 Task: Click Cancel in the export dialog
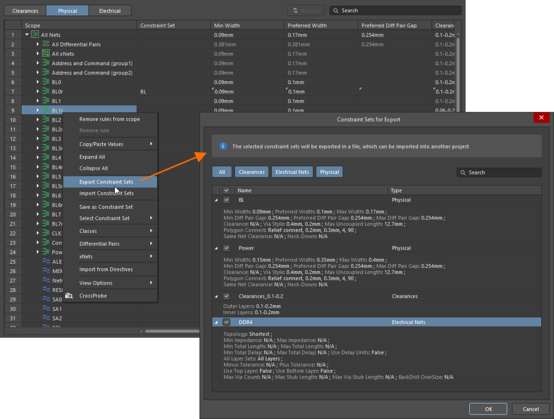tap(531, 409)
